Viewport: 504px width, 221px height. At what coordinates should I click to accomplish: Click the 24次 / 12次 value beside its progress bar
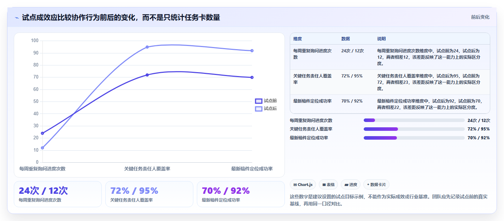coord(479,121)
